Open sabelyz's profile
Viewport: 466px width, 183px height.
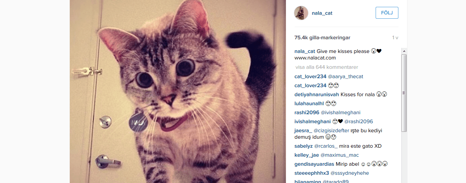coord(303,146)
